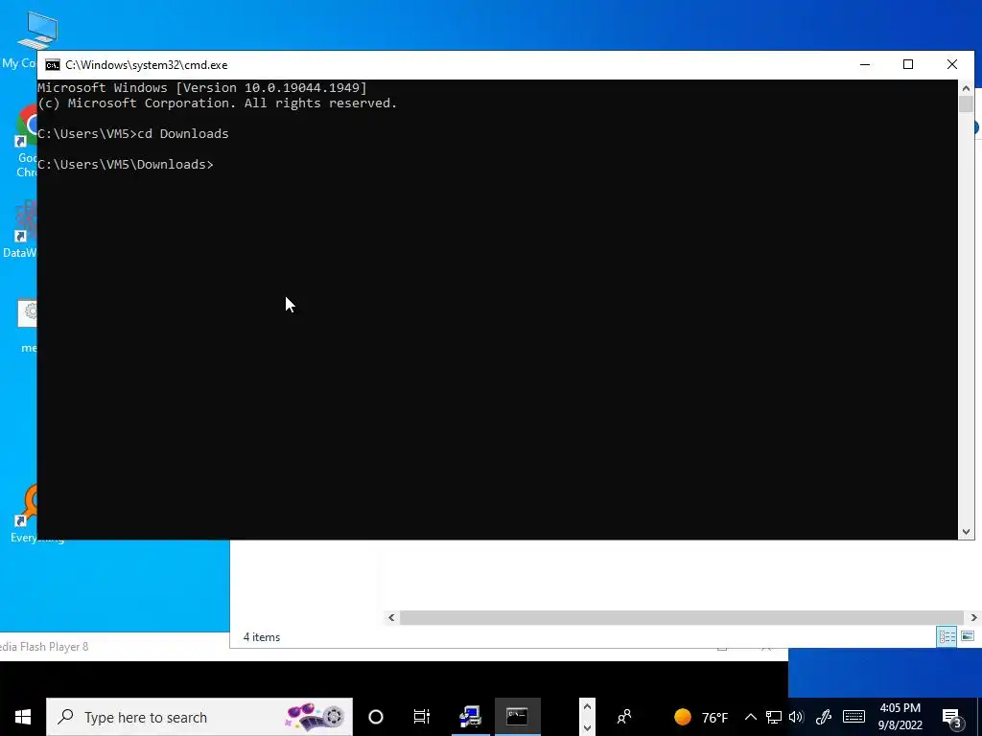Open the touch keyboard tray icon
The width and height of the screenshot is (982, 736).
[853, 717]
